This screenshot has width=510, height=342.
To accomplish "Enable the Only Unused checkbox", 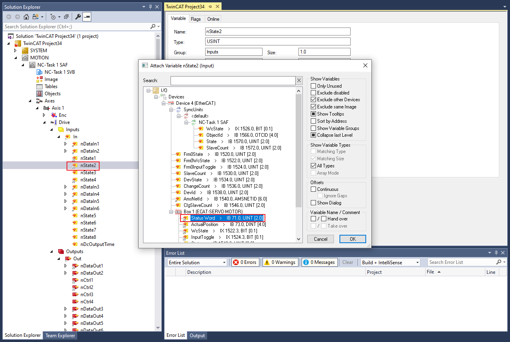I will click(314, 86).
